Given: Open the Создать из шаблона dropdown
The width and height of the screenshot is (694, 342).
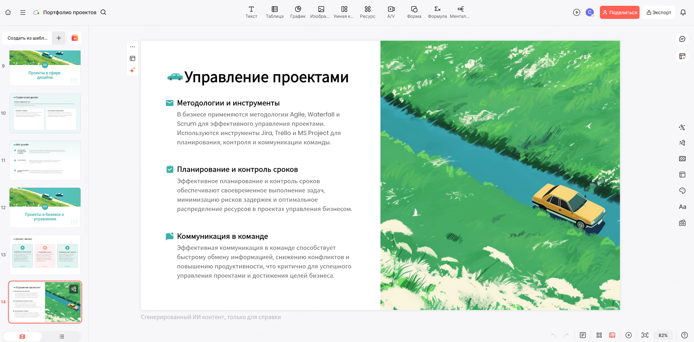Looking at the screenshot, I should coord(27,38).
